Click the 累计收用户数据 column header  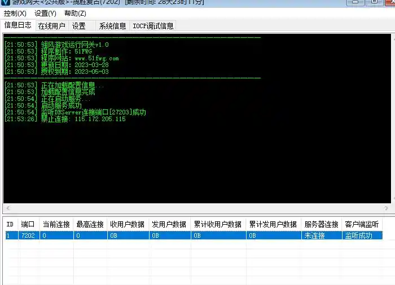tap(218, 224)
